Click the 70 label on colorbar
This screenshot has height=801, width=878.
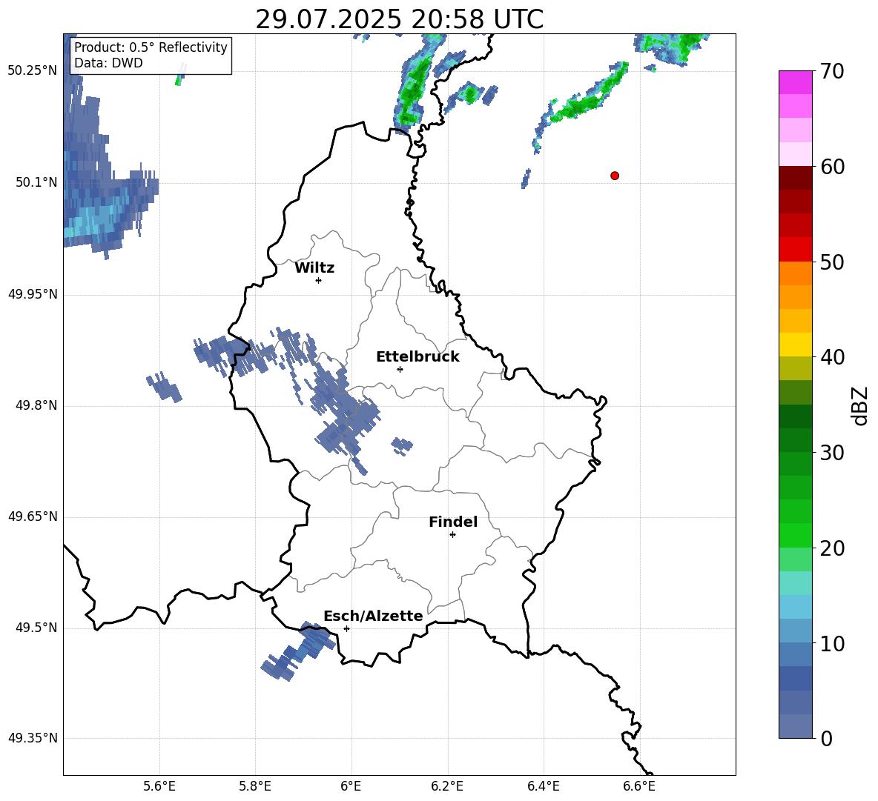831,72
